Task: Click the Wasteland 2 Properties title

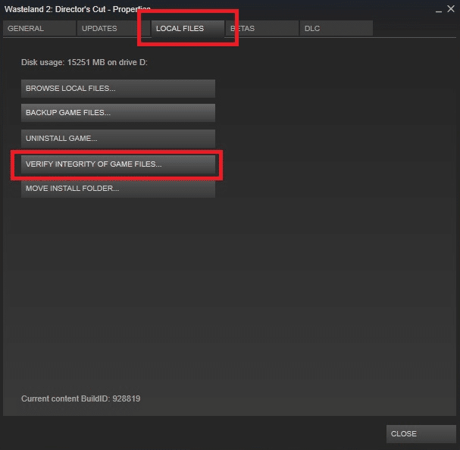Action: (77, 9)
